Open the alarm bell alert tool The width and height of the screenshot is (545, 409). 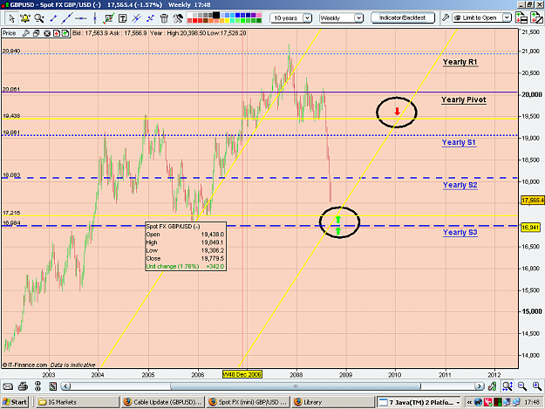coord(25,17)
